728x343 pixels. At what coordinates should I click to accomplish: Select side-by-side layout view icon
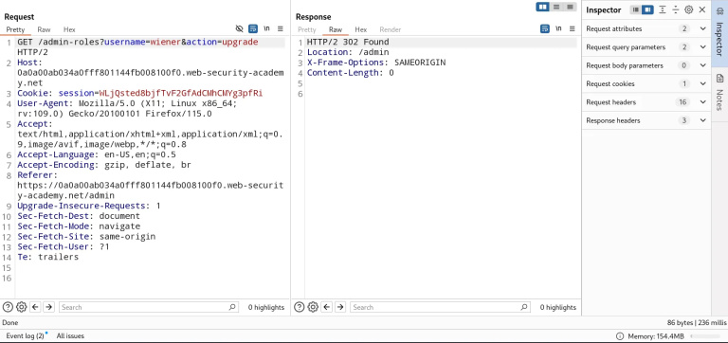pos(542,7)
